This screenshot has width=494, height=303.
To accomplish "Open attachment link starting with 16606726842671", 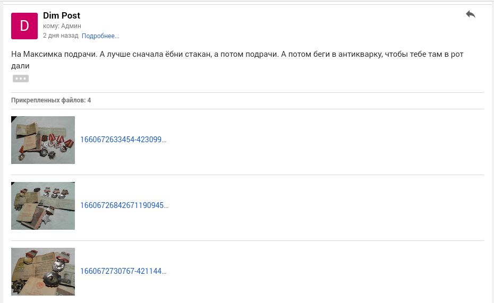I will (x=124, y=205).
